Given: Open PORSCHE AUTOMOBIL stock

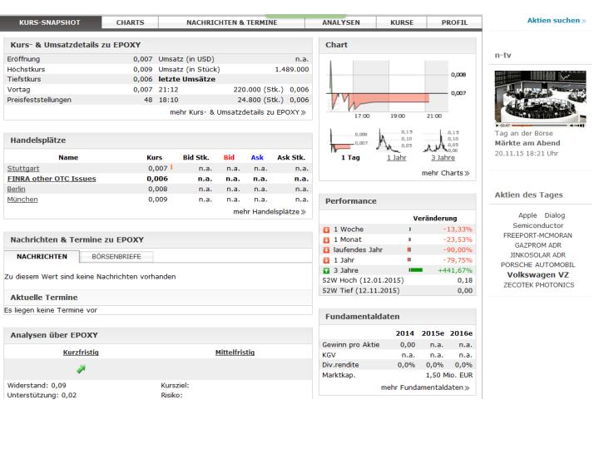Looking at the screenshot, I should coord(538,265).
